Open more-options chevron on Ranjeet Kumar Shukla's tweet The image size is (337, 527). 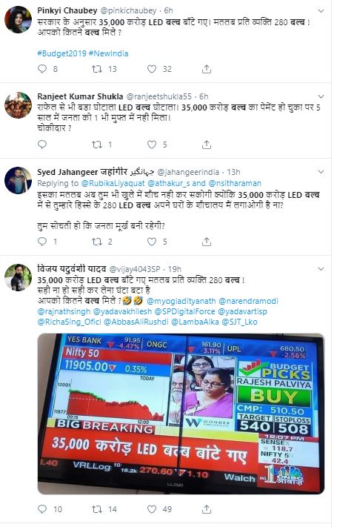click(x=321, y=97)
